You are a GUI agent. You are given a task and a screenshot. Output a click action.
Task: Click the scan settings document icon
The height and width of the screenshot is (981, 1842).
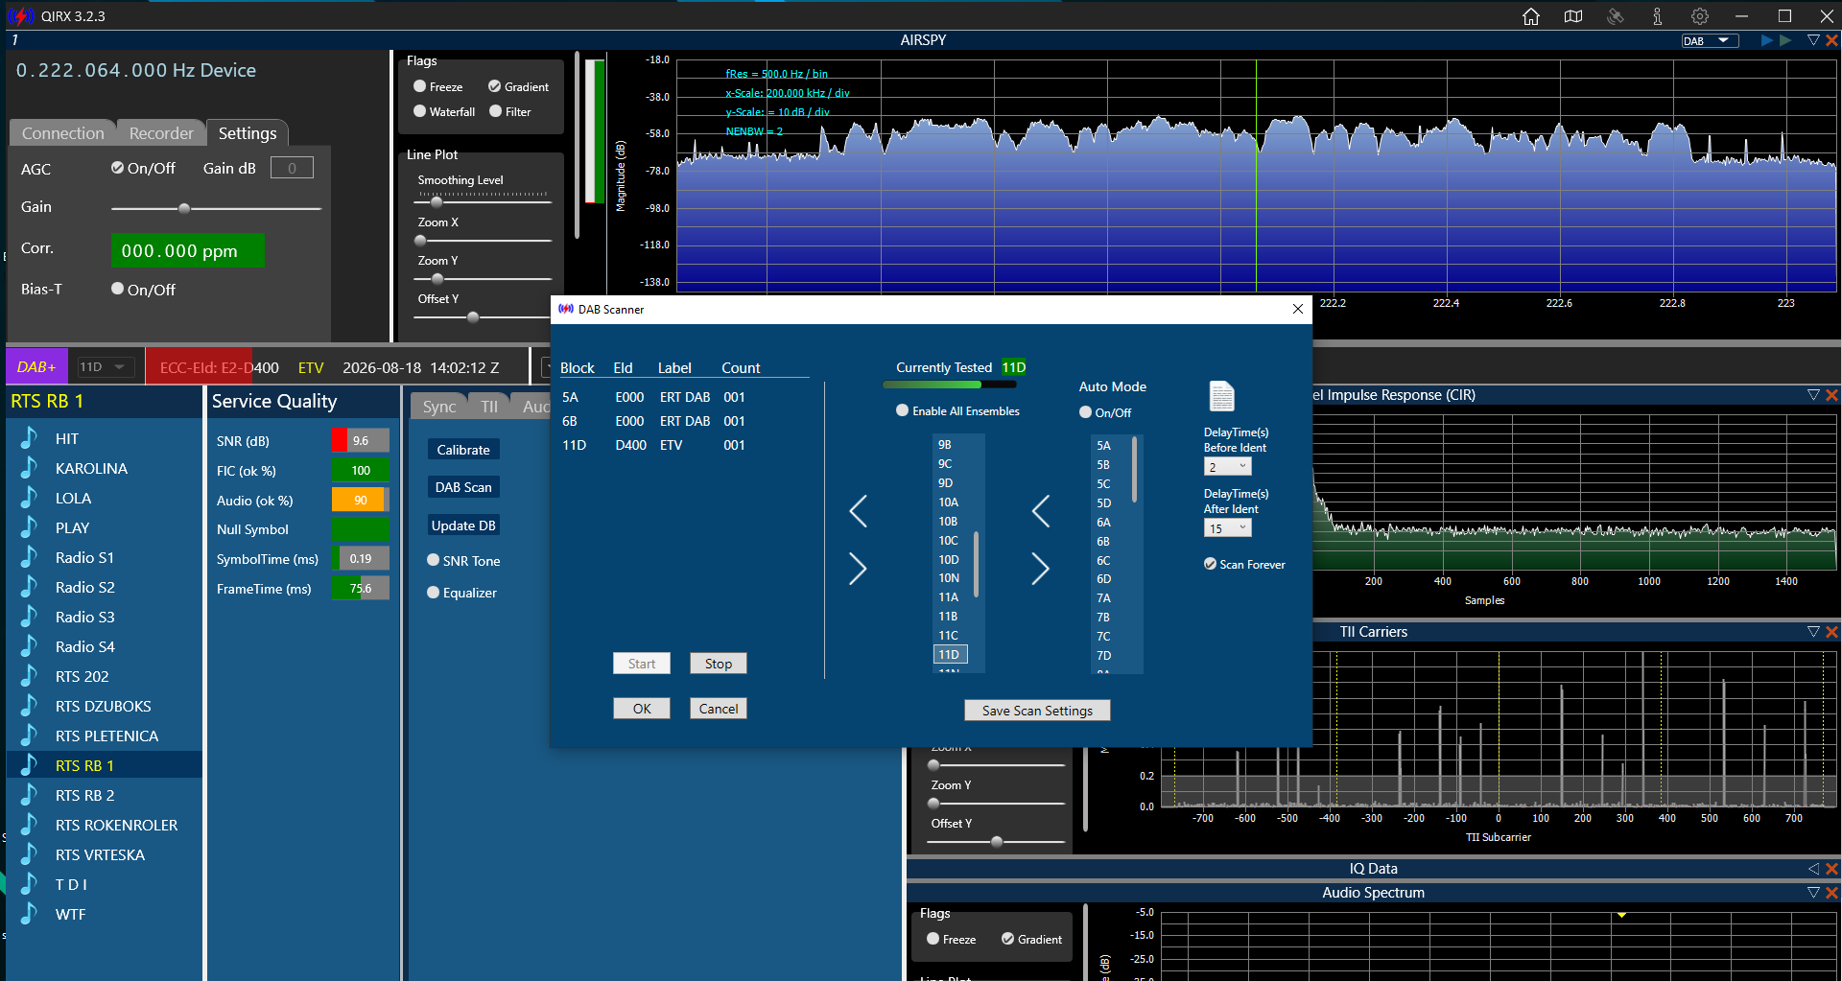coord(1221,395)
